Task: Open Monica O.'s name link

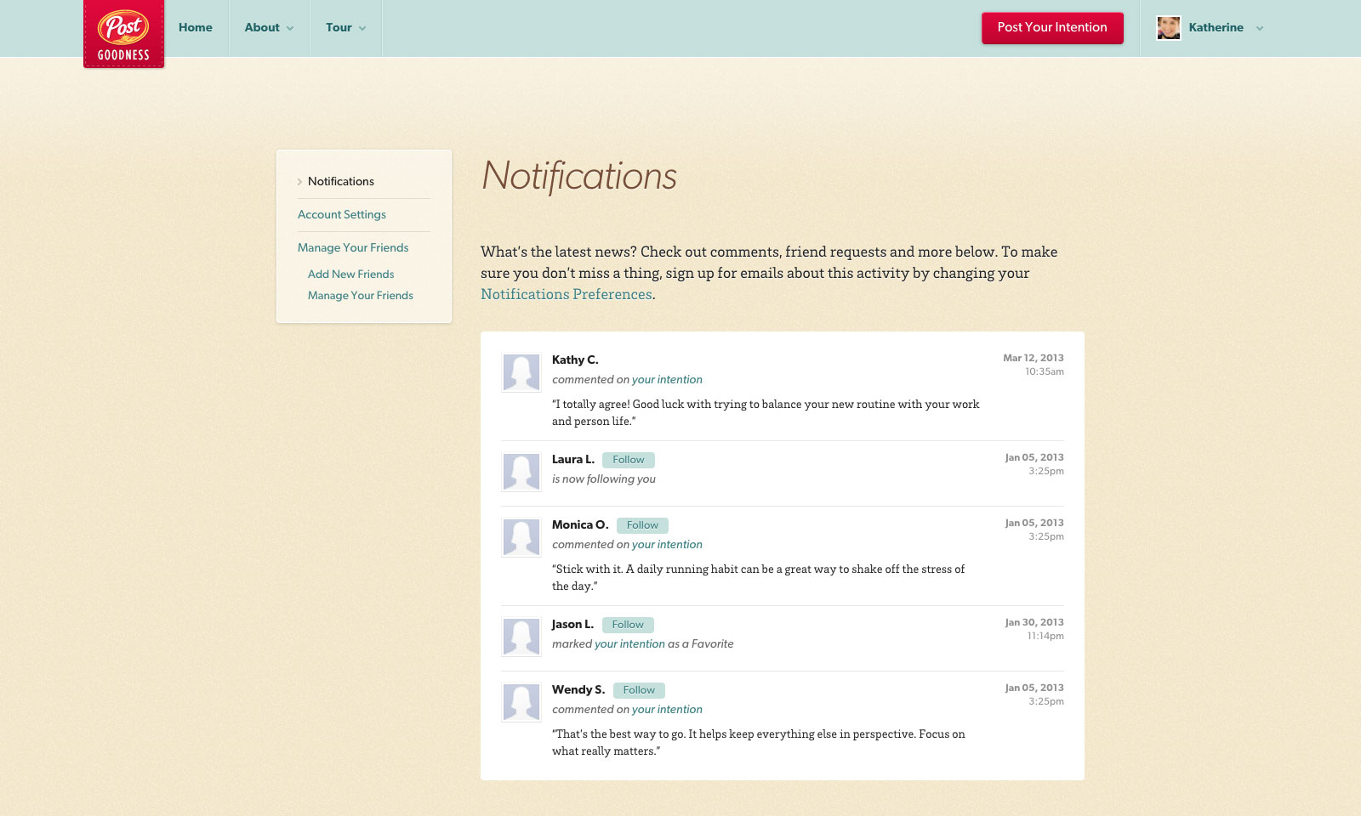Action: (x=580, y=524)
